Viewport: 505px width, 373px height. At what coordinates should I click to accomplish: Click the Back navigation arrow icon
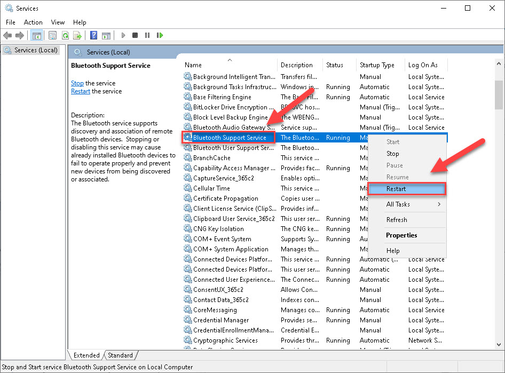click(x=7, y=35)
